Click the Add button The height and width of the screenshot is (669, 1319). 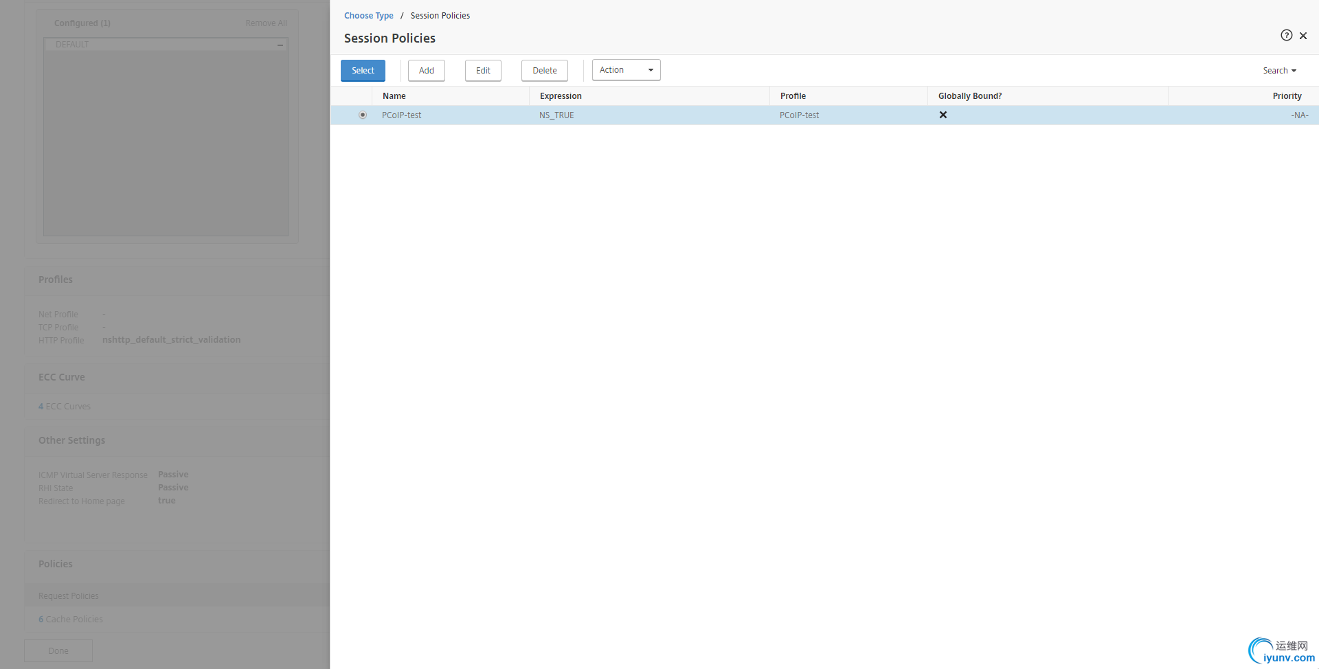[x=427, y=71]
